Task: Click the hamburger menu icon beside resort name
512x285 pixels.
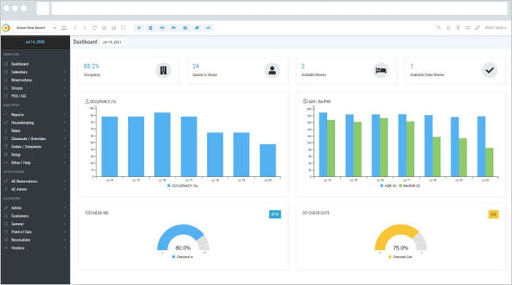Action: [x=64, y=28]
